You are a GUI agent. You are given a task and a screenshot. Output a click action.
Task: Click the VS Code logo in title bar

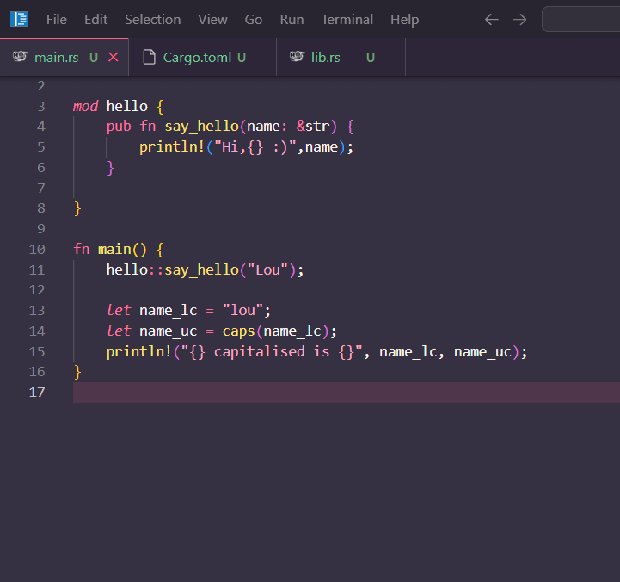19,19
